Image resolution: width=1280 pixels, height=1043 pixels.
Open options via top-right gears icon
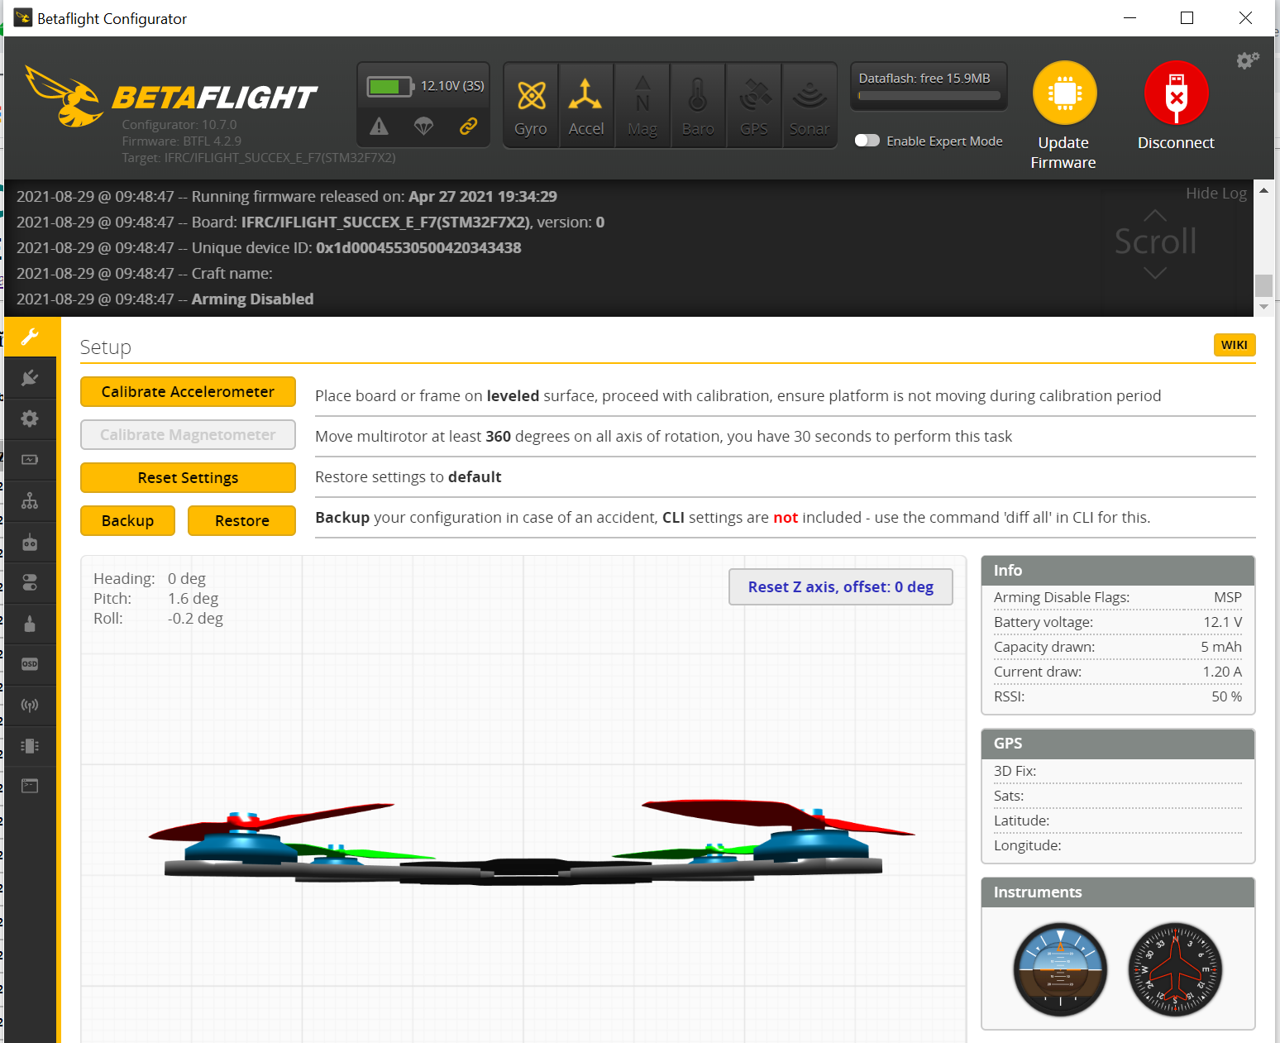1247,60
